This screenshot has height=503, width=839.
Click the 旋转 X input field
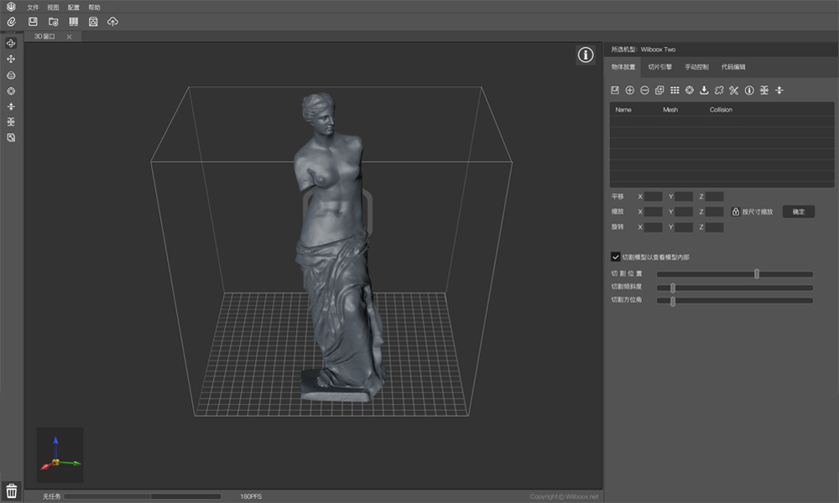click(653, 227)
